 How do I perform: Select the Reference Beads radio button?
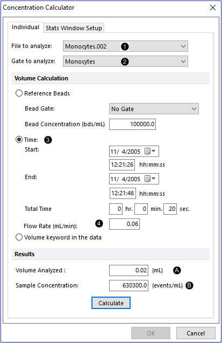(19, 93)
